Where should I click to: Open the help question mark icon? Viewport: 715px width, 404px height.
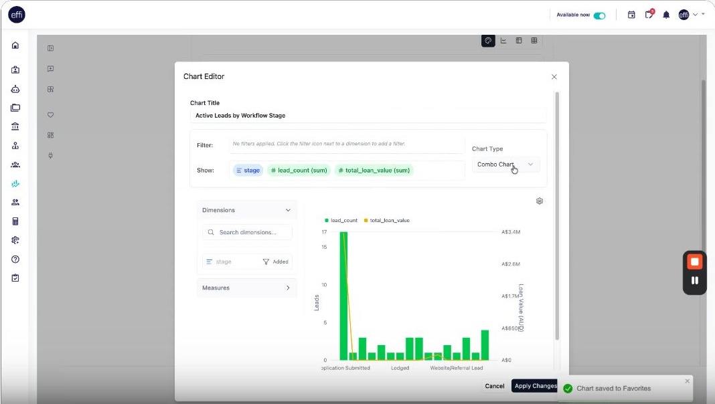15,259
